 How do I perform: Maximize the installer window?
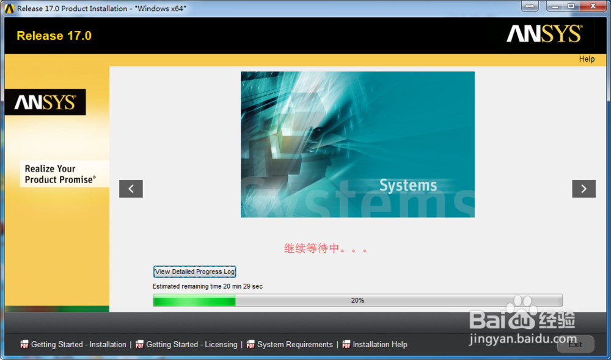[x=571, y=6]
